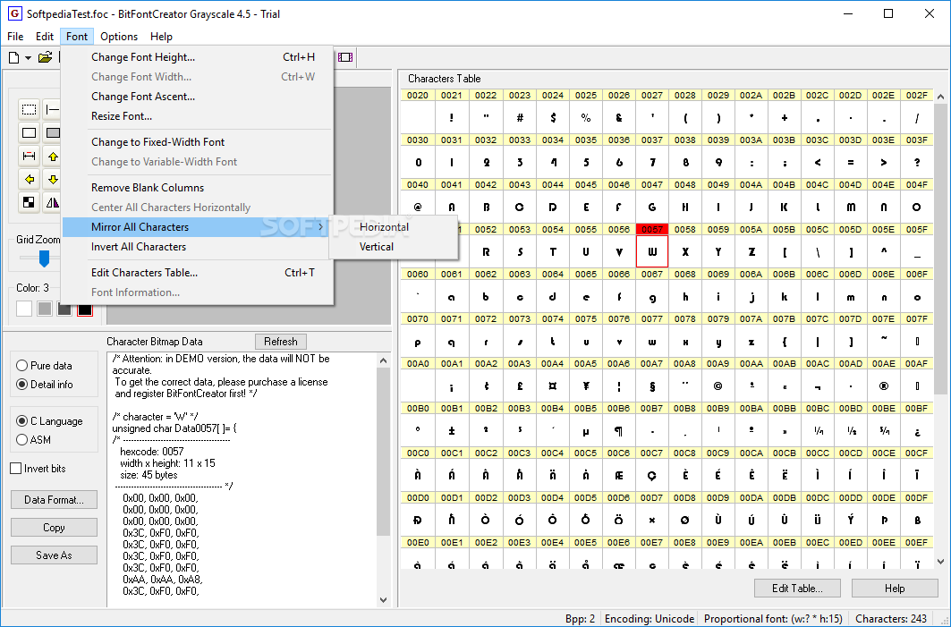This screenshot has height=627, width=951.
Task: Choose Change Font Height menu item
Action: (x=198, y=57)
